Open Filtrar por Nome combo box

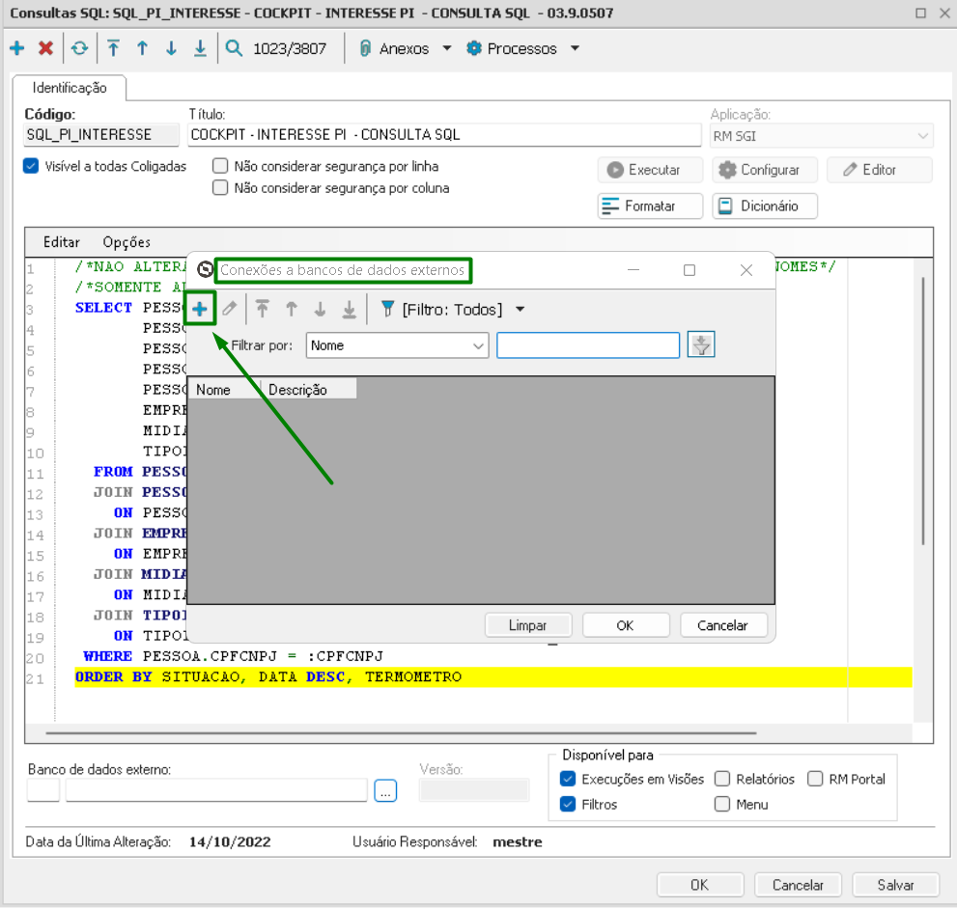[397, 345]
